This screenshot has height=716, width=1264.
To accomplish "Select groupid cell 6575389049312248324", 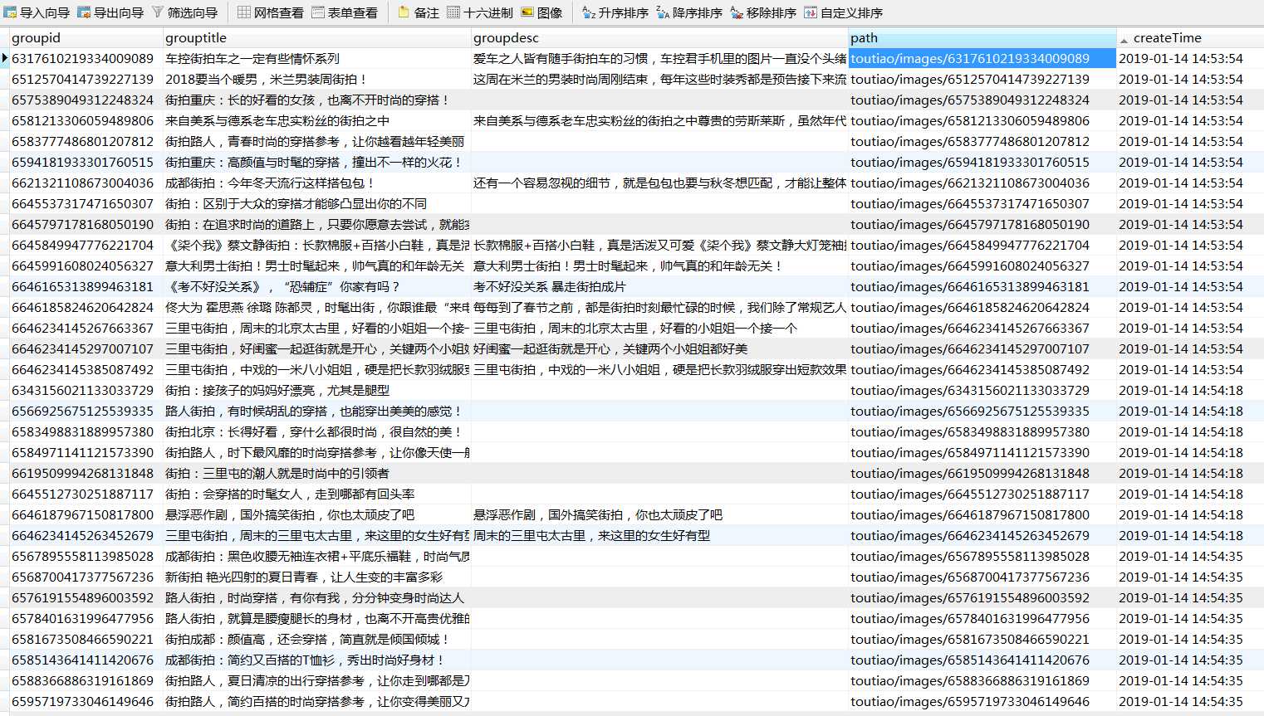I will pyautogui.click(x=86, y=100).
